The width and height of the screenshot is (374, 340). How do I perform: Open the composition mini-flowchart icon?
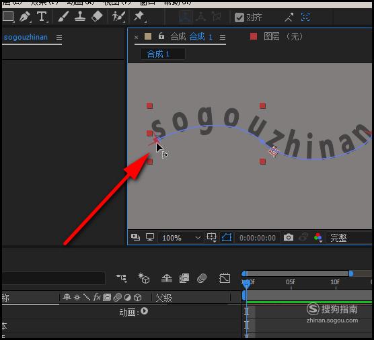[x=121, y=278]
